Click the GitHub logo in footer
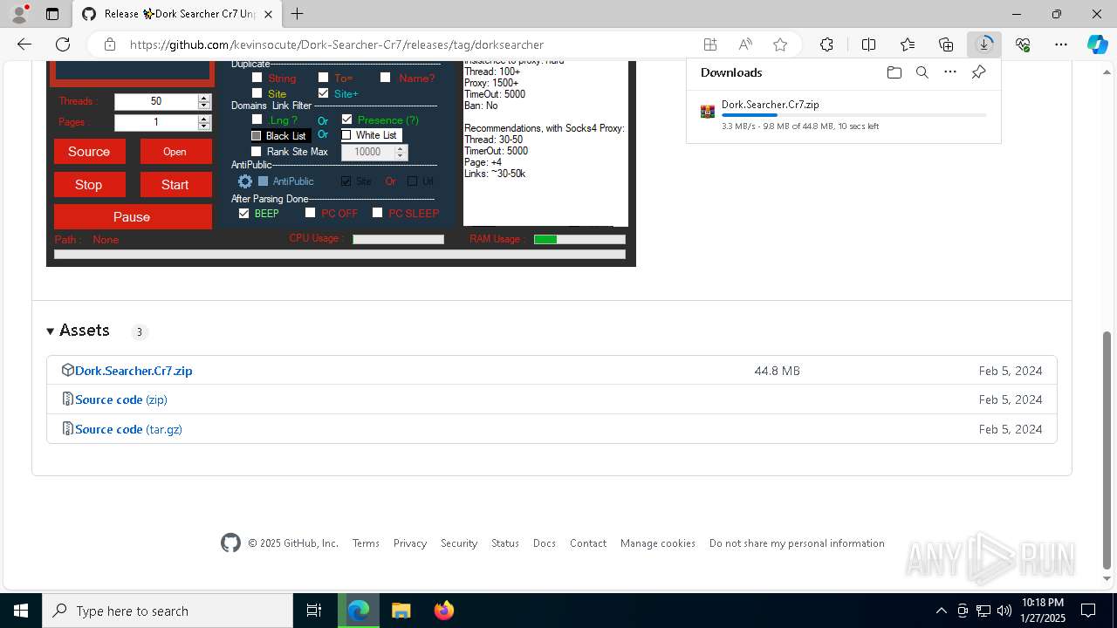This screenshot has width=1117, height=628. [x=230, y=543]
